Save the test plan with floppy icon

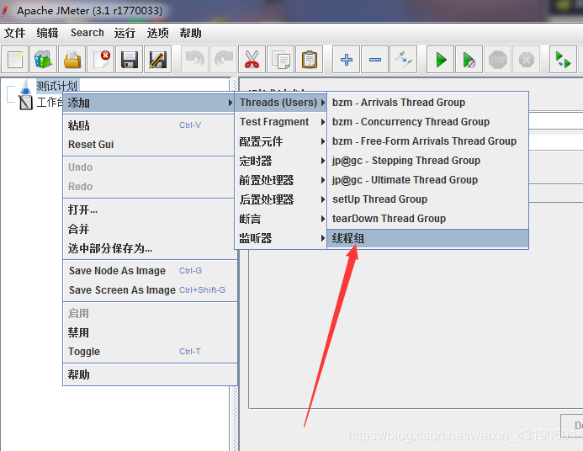tap(130, 60)
